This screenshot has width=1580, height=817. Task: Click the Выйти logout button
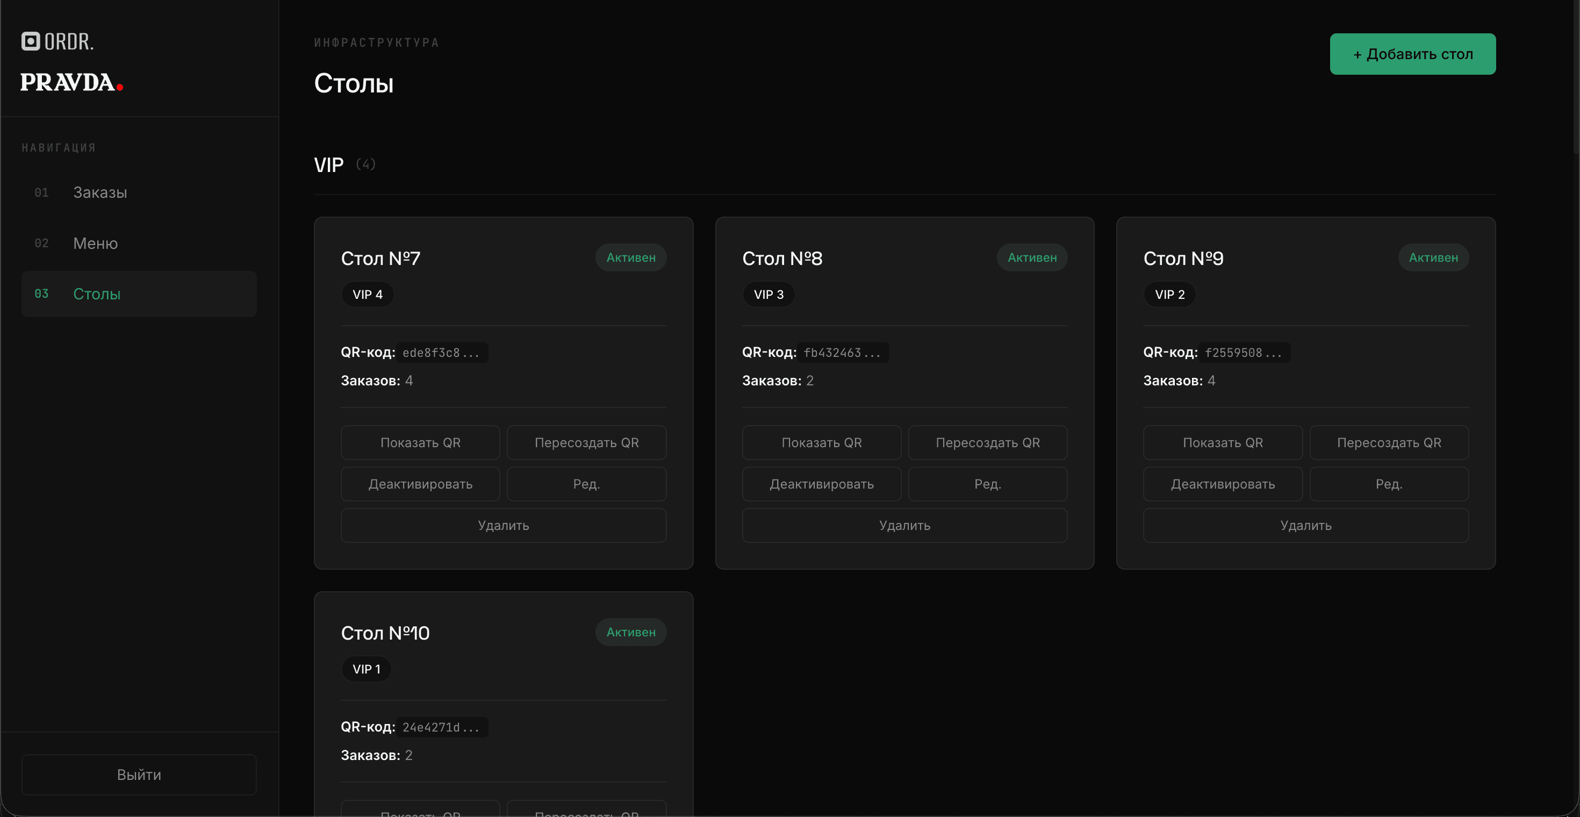point(139,775)
